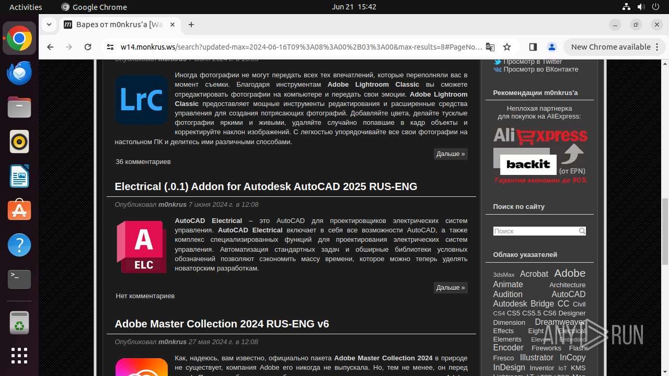Open Electrical Addon for AutoCAD 2025 post title
The image size is (669, 376).
266,186
